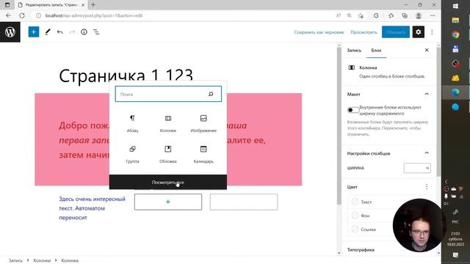Open the Цвет options menu

pos(427,187)
